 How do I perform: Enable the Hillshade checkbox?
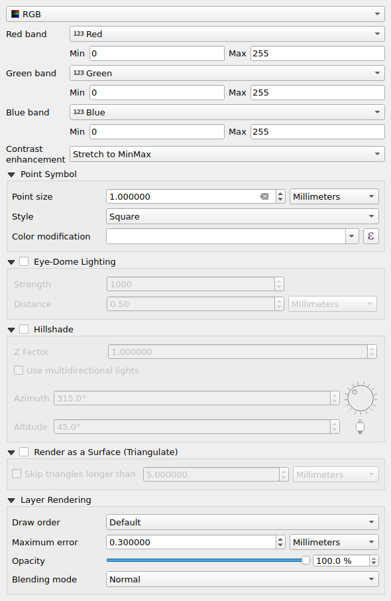24,329
